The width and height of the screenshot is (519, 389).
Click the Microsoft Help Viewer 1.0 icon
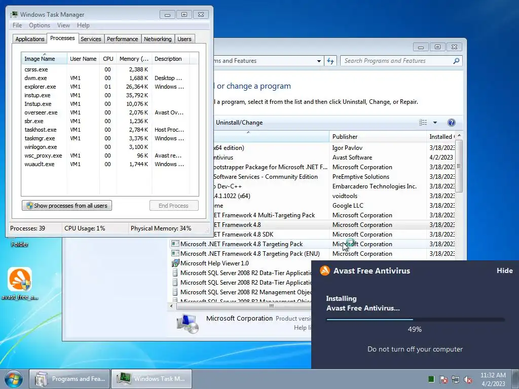(175, 263)
